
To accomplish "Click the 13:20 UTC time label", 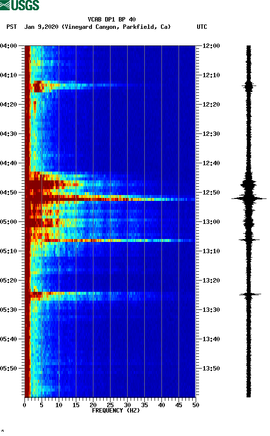I will pos(211,281).
